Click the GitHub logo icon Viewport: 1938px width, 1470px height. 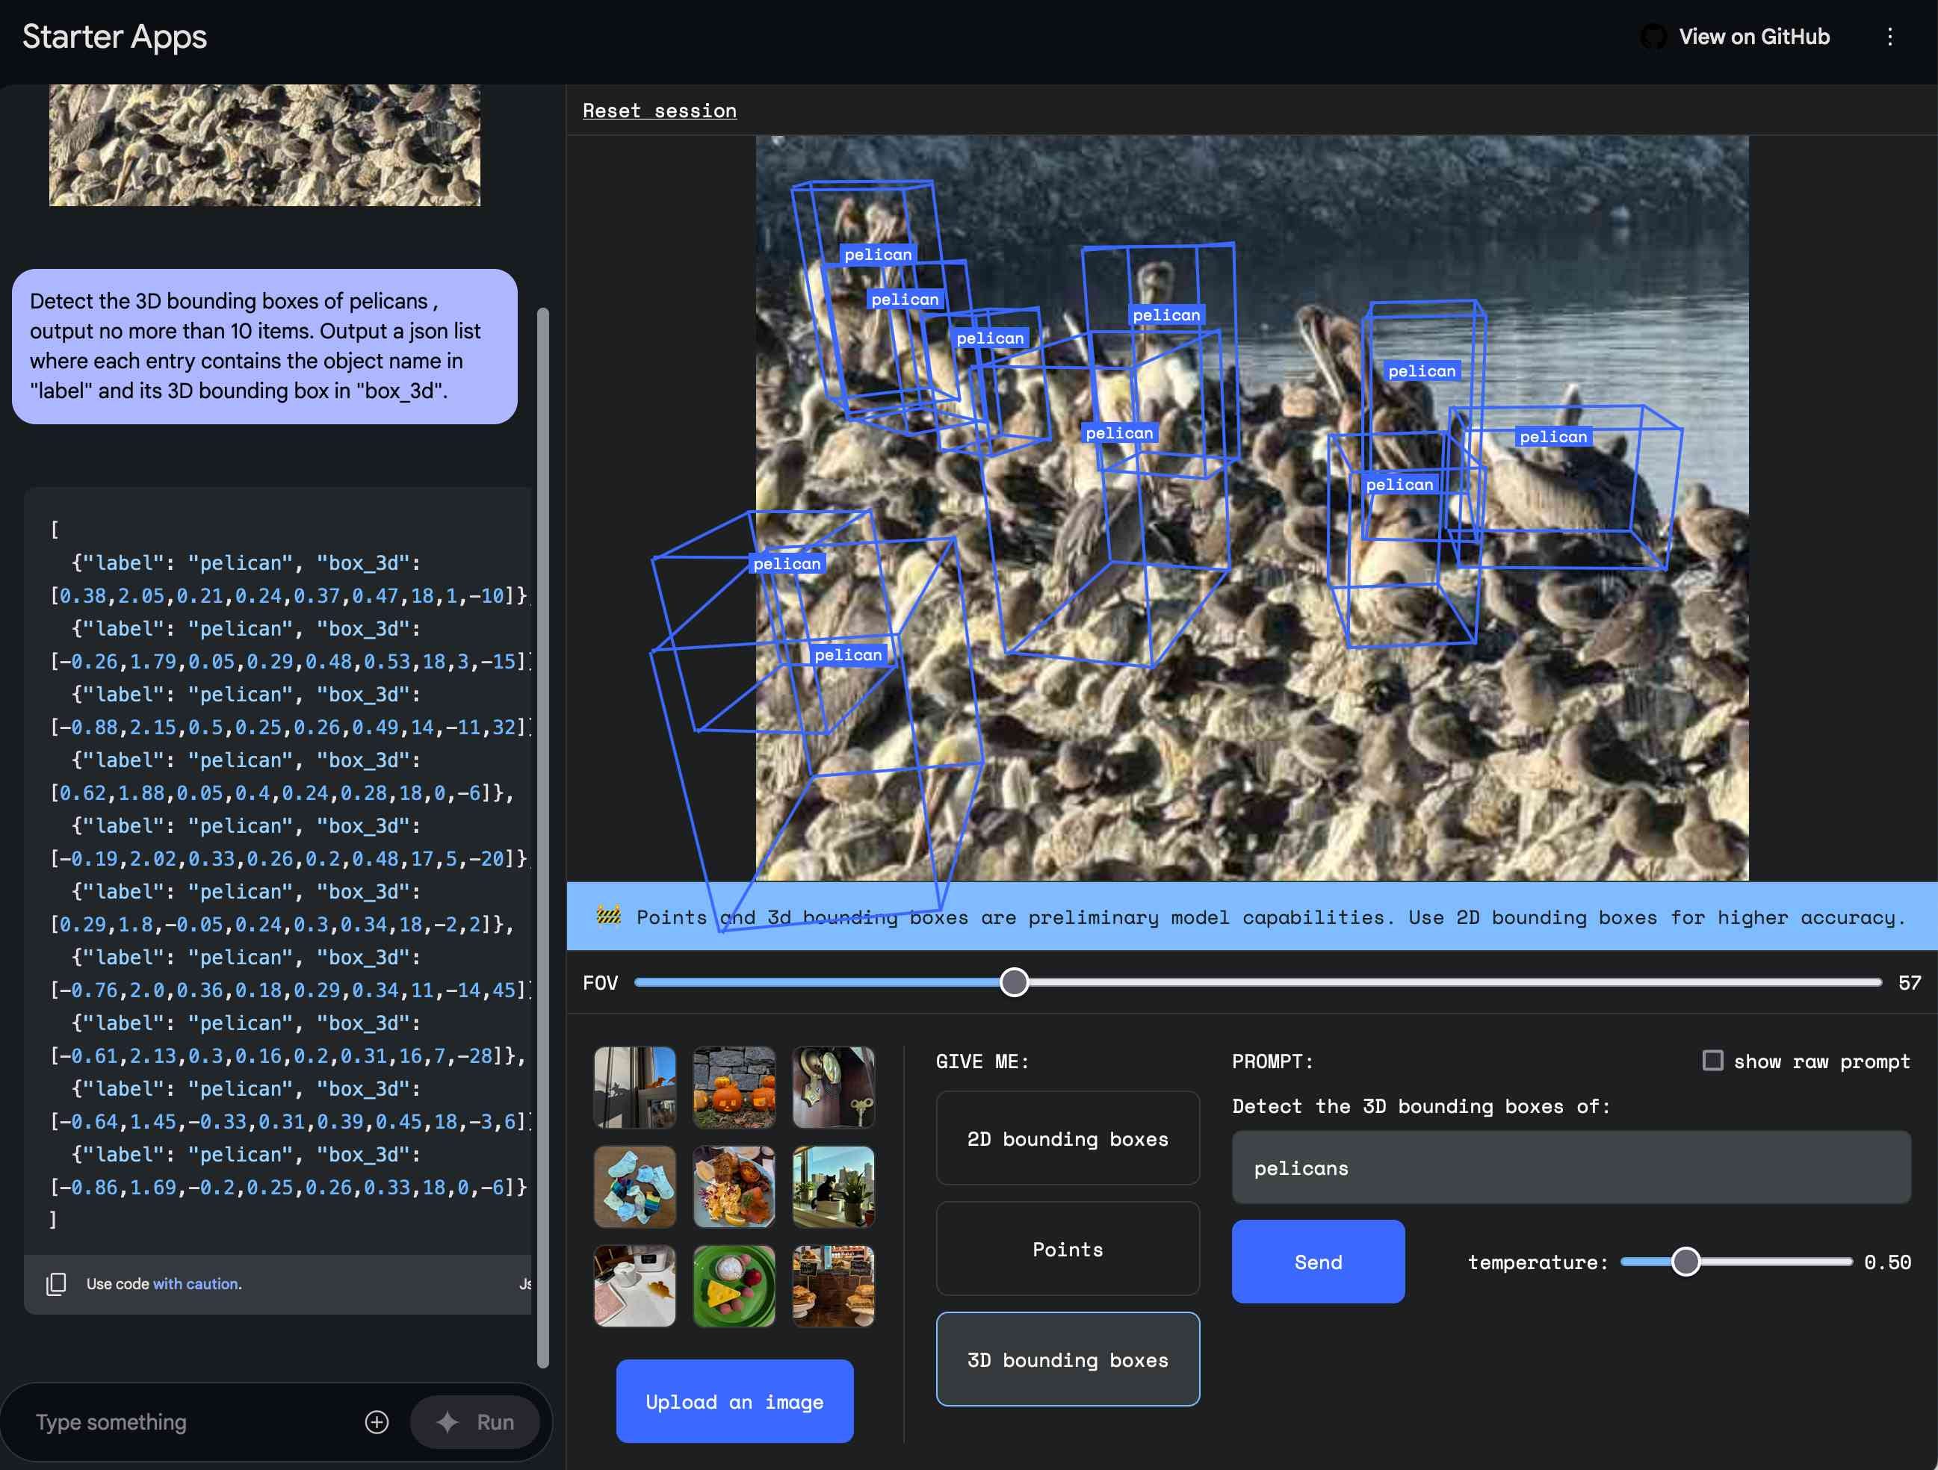(1653, 37)
